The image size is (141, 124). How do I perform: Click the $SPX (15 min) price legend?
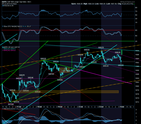click(11, 47)
